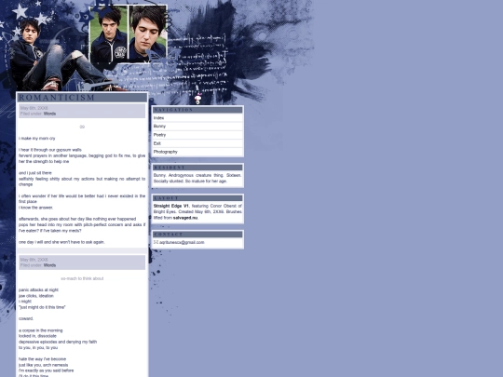
Task: Click the middle framed portrait photo
Action: click(x=108, y=34)
